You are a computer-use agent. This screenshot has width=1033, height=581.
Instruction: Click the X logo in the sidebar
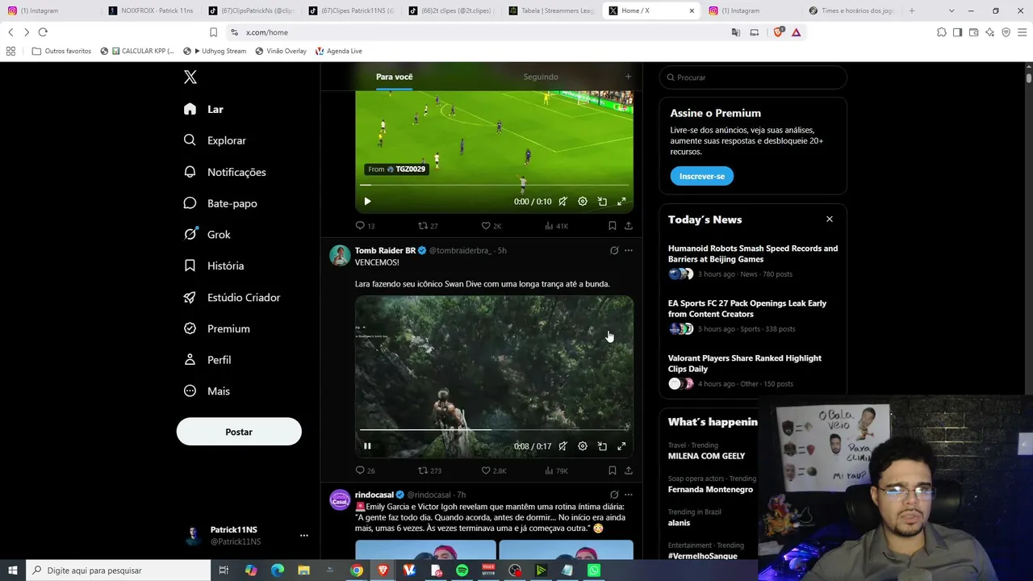tap(190, 77)
